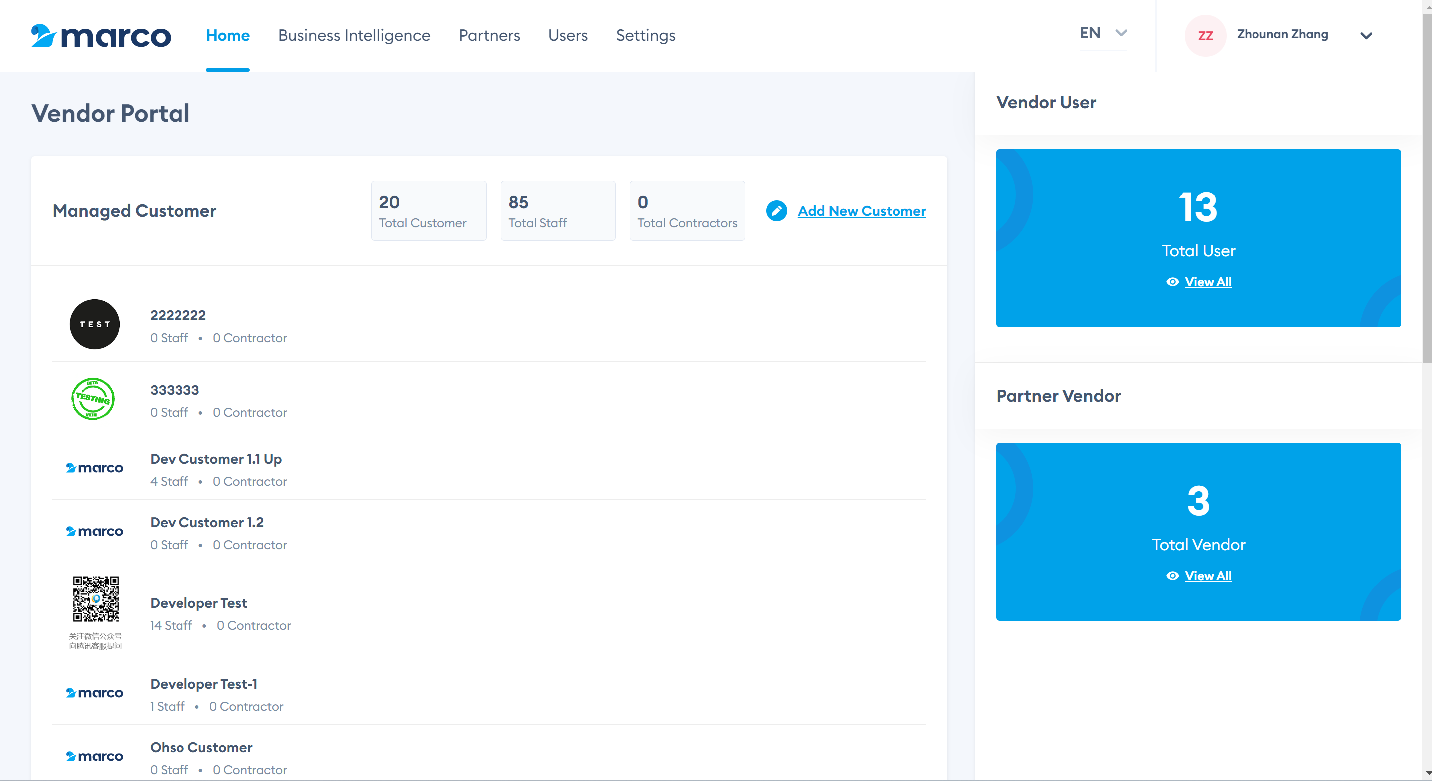Screen dimensions: 1432x781
Task: Click marco logo next to Developer Test-1
Action: [95, 693]
